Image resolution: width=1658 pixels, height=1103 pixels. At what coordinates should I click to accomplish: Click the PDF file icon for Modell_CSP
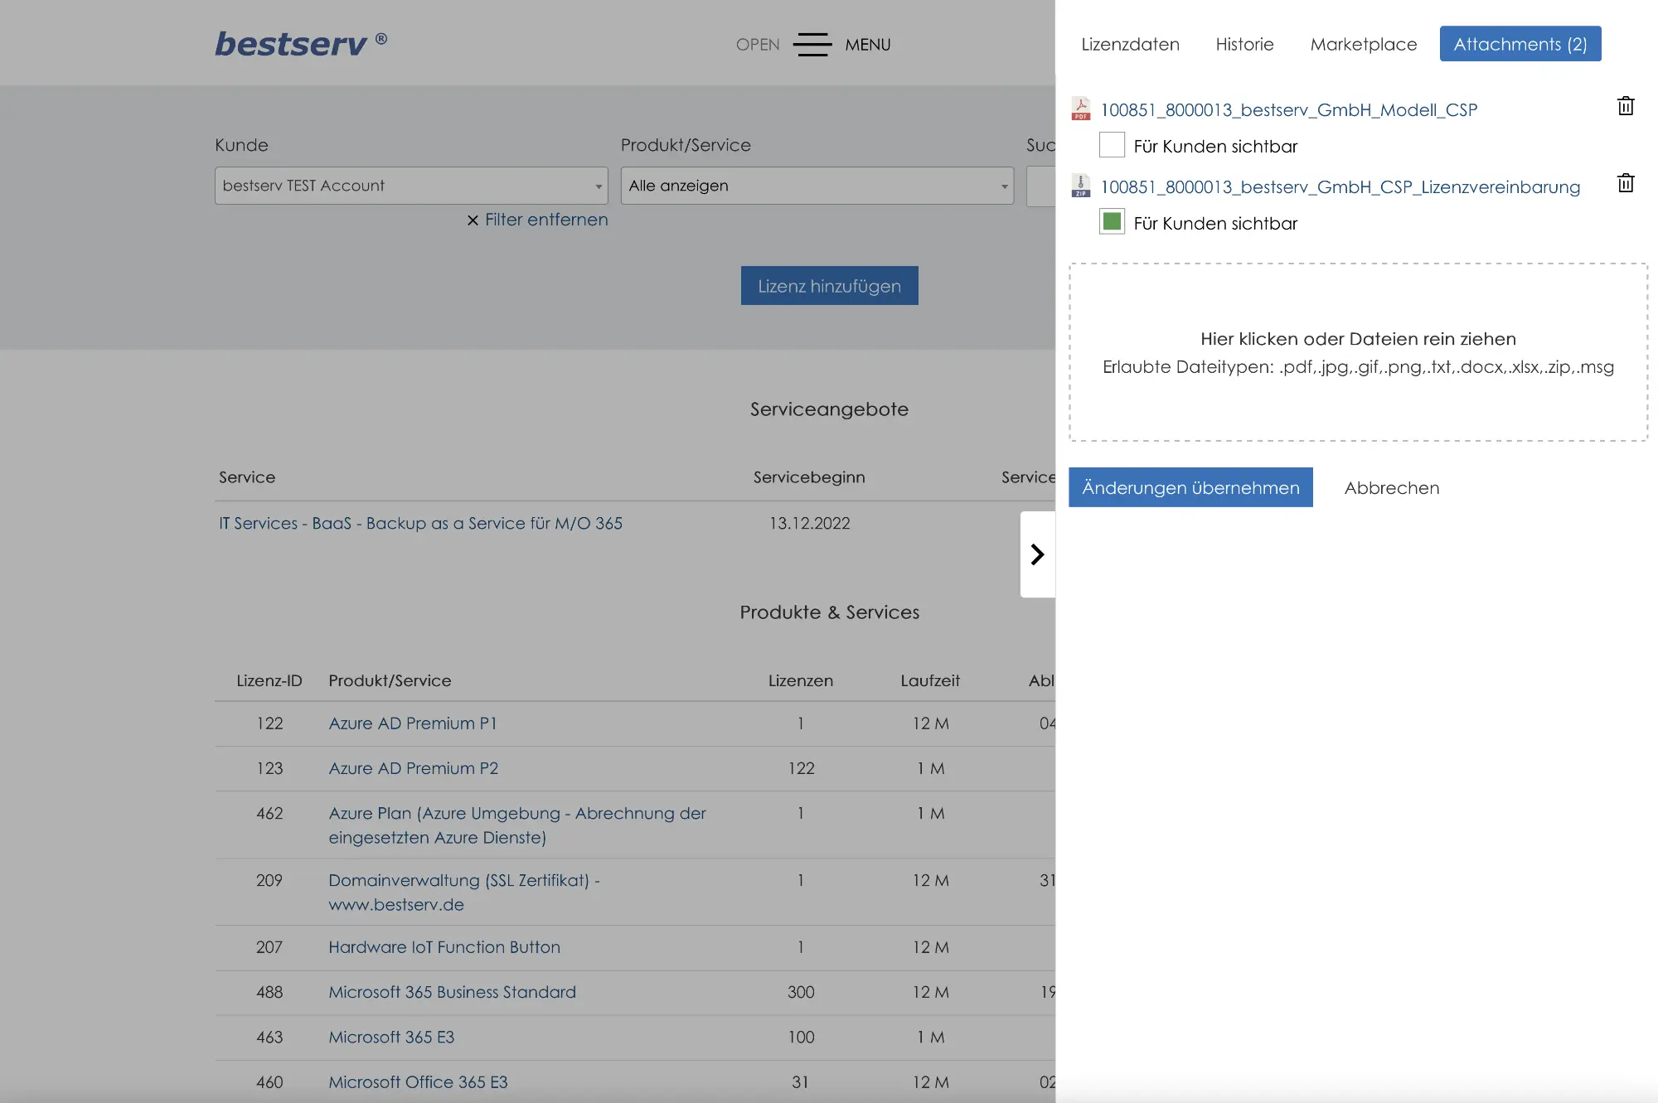[x=1080, y=109]
